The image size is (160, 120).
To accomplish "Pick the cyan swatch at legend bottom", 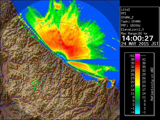I will [x=137, y=112].
